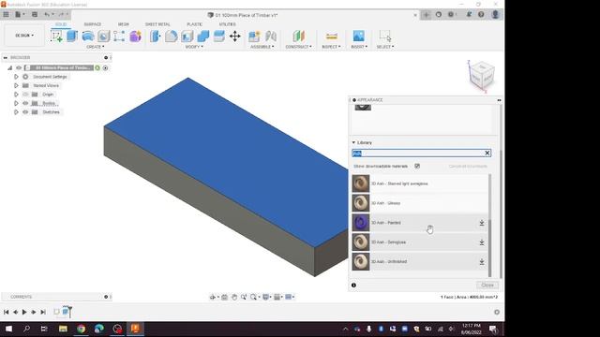The width and height of the screenshot is (600, 337).
Task: Select the New Component tool
Action: pyautogui.click(x=254, y=37)
